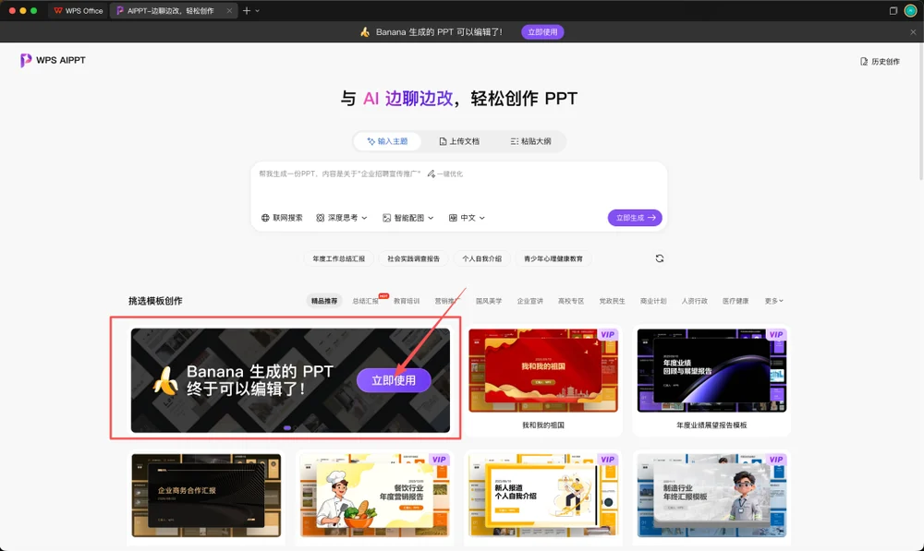
Task: Open 年度业绩展望报告模板 thumbnail
Action: point(711,370)
